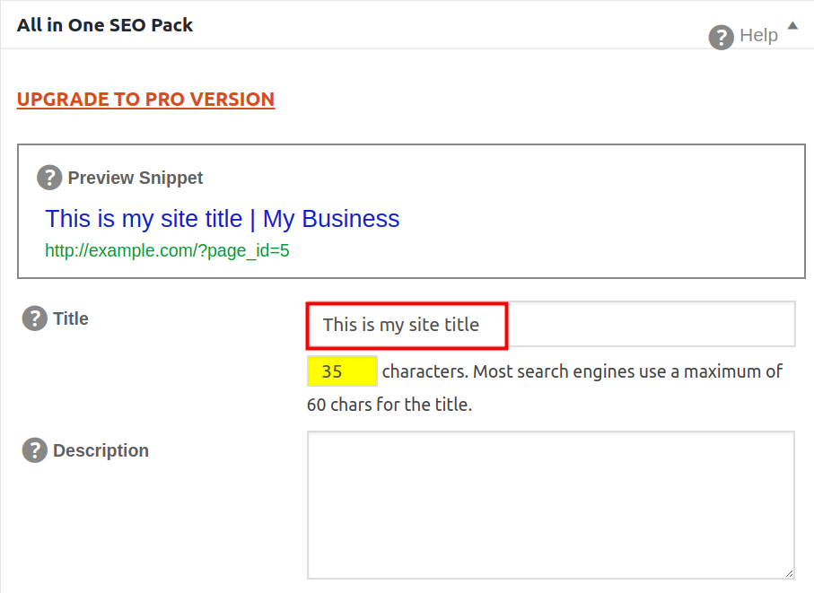Click the Preview Snippet label
Image resolution: width=814 pixels, height=593 pixels.
click(x=136, y=178)
